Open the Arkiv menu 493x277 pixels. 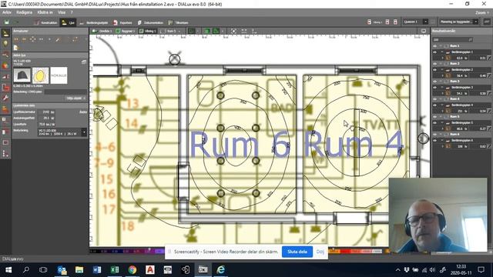click(7, 12)
